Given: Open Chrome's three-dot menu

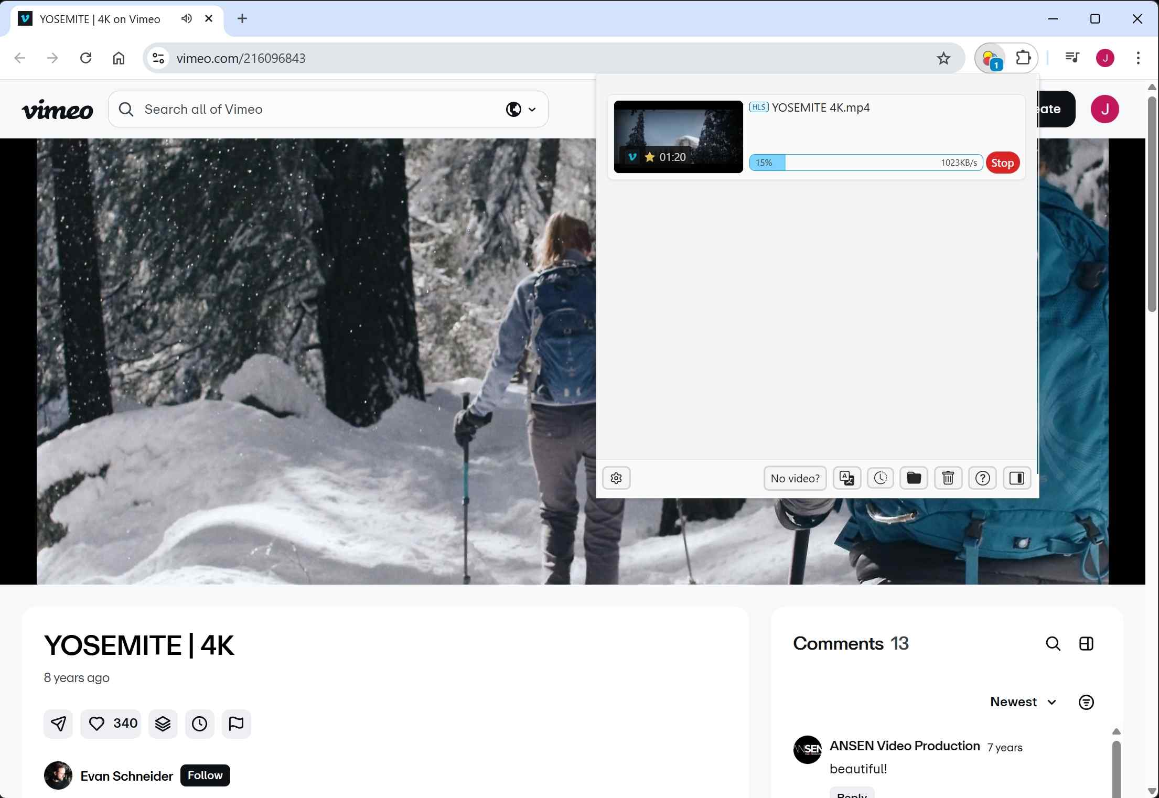Looking at the screenshot, I should 1138,58.
